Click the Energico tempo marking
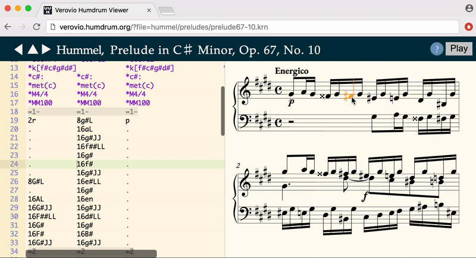This screenshot has height=258, width=476. click(292, 71)
